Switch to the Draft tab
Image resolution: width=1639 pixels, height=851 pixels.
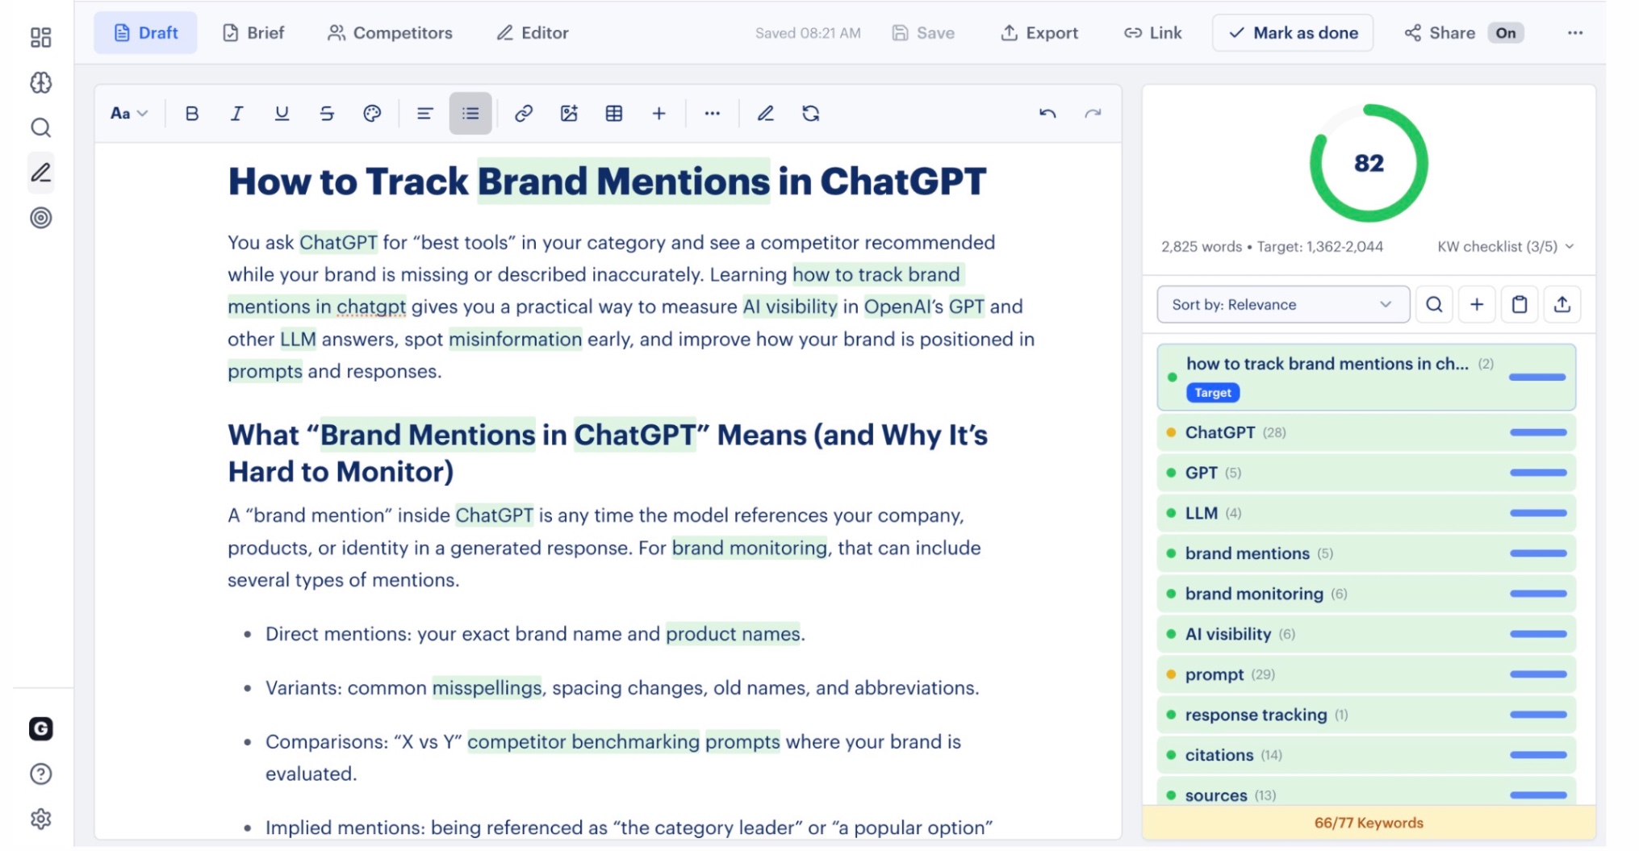click(145, 33)
